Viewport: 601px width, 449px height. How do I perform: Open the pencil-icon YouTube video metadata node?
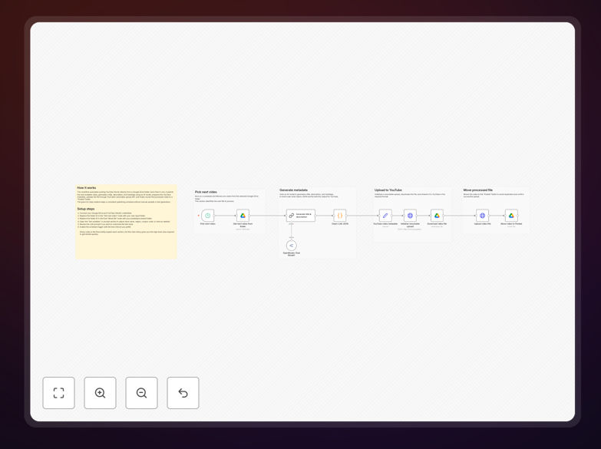coord(385,216)
